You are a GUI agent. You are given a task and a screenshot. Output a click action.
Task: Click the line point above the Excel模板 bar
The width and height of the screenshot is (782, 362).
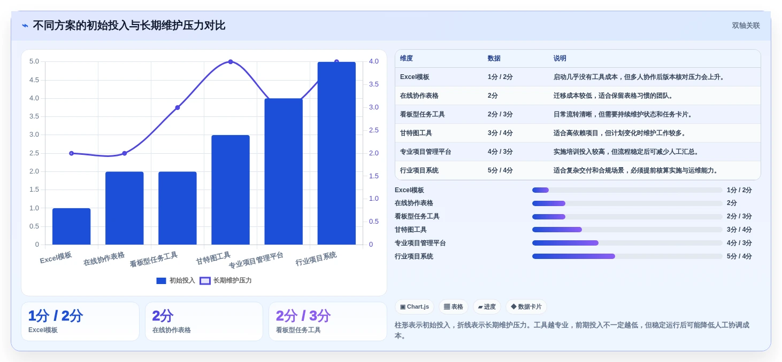(72, 153)
